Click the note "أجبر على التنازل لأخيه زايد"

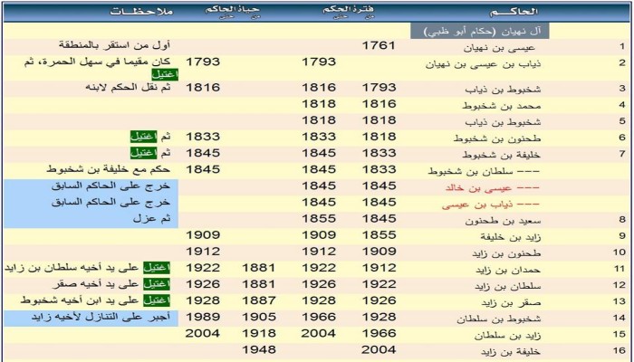pyautogui.click(x=101, y=317)
